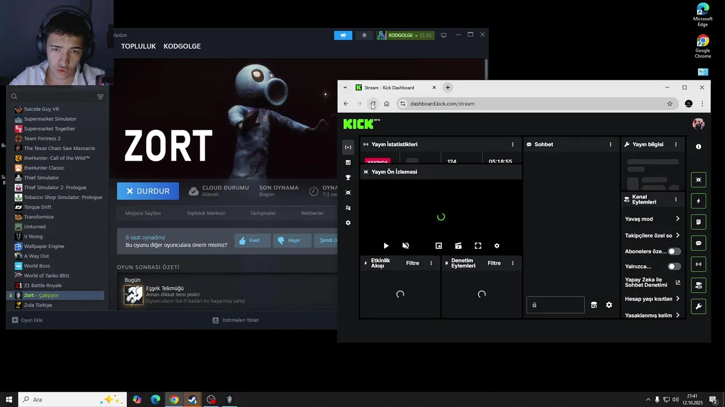Open Chrome tab search dropdown arrow
The image size is (725, 407).
345,88
